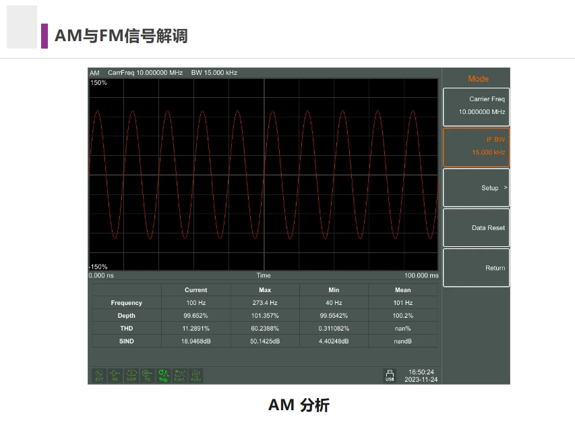
Task: Select the Carrier Freq softkey
Action: (476, 106)
